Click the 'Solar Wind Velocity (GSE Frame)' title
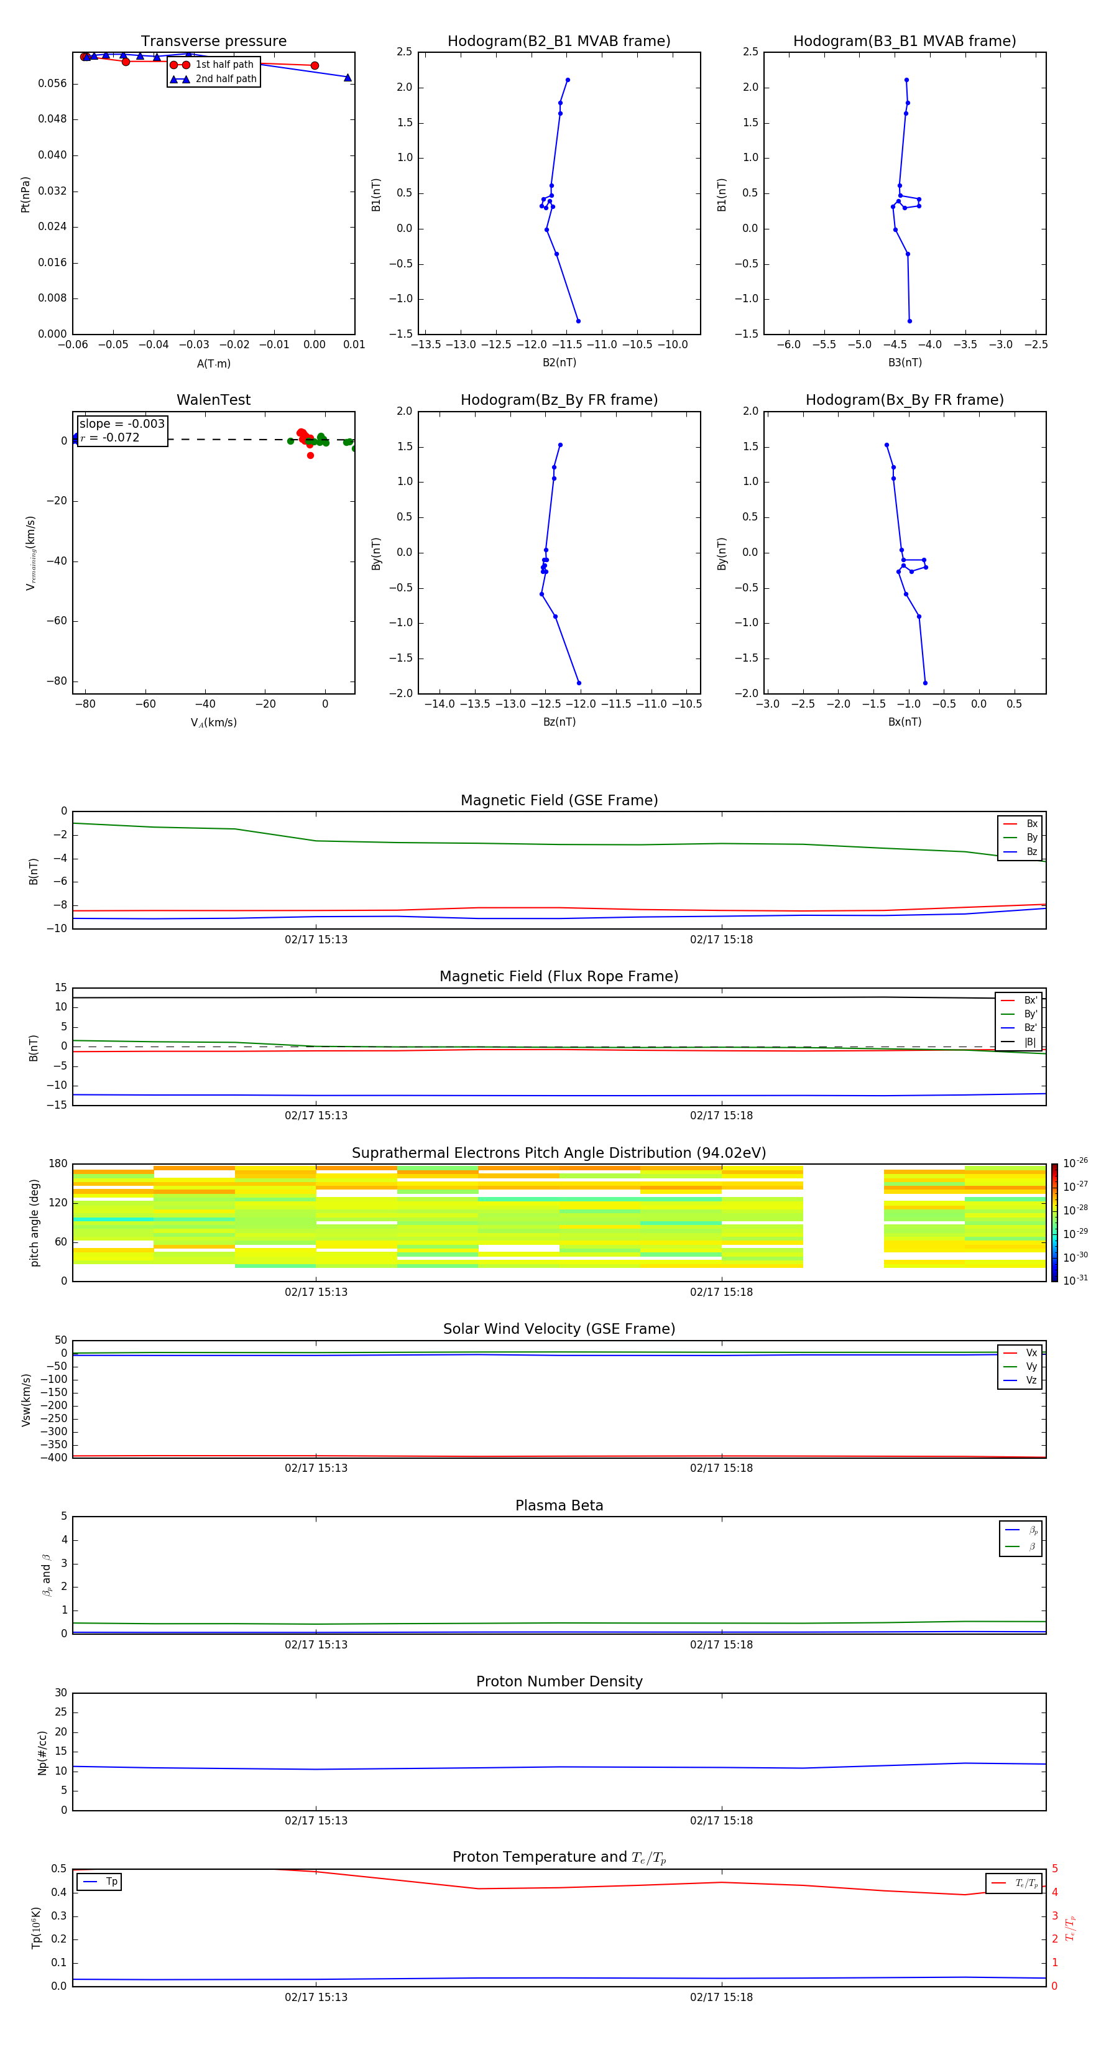This screenshot has width=1119, height=2052. (x=559, y=1329)
